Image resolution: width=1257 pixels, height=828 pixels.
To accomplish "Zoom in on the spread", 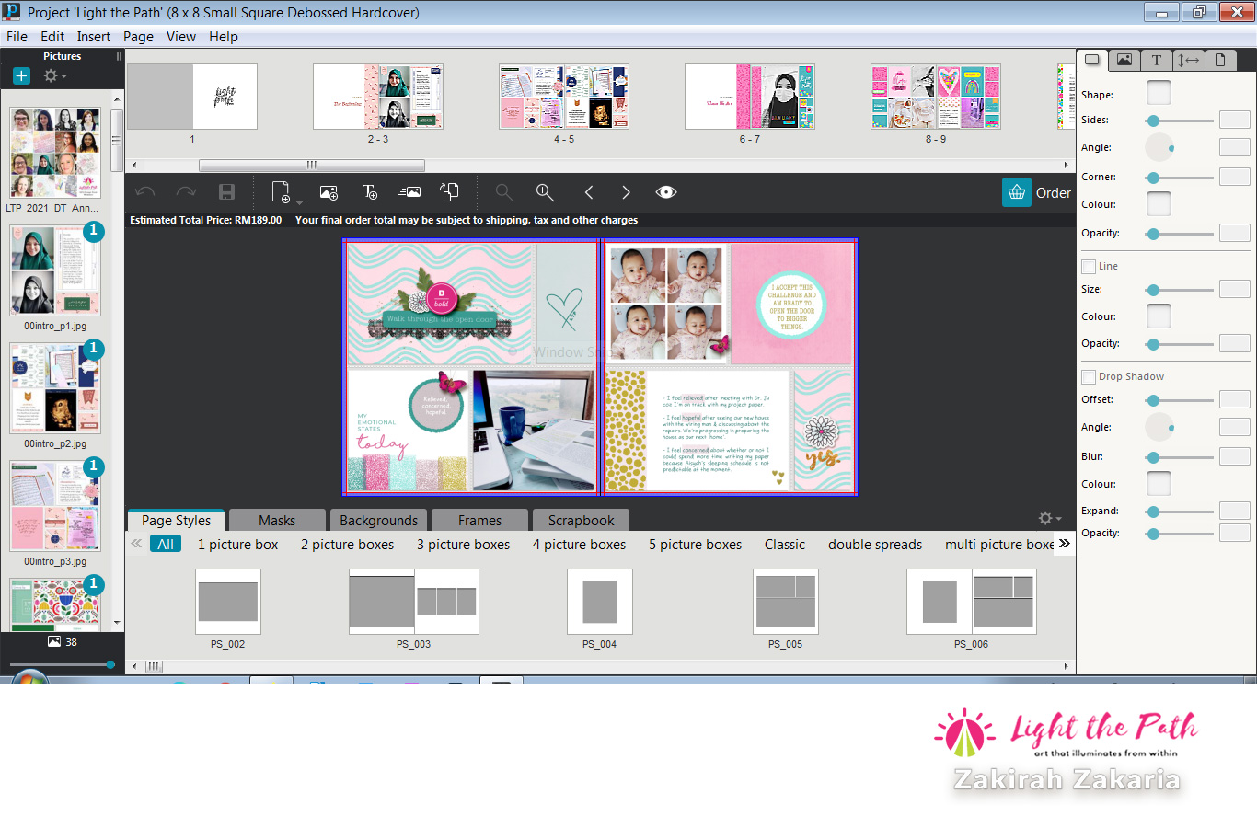I will click(x=545, y=191).
